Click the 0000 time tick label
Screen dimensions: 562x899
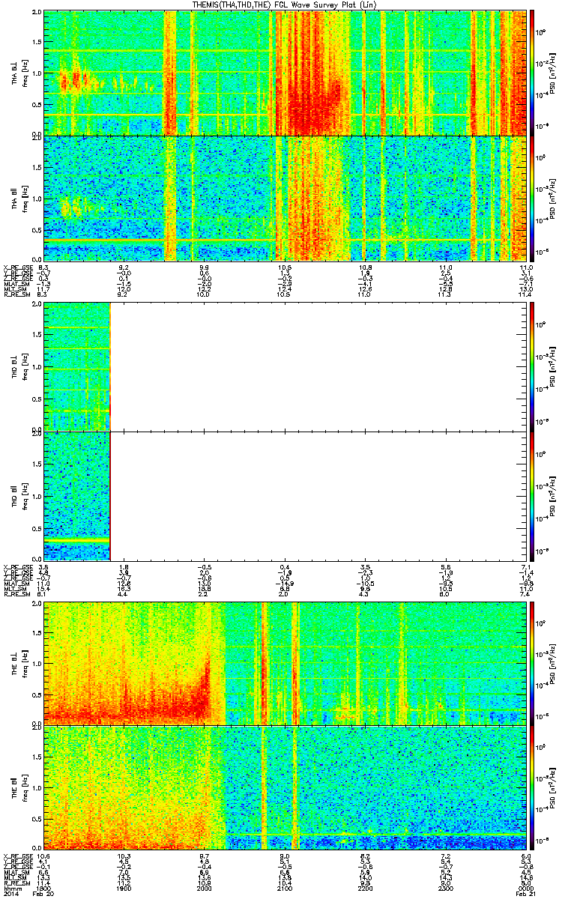point(525,889)
